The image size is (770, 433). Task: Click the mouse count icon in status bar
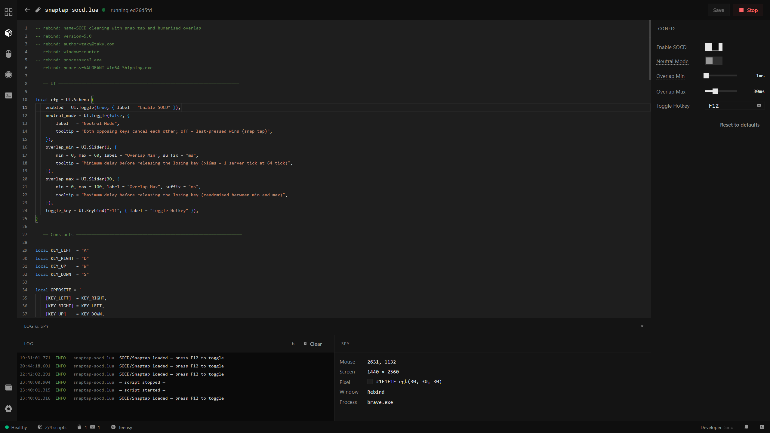pos(79,427)
